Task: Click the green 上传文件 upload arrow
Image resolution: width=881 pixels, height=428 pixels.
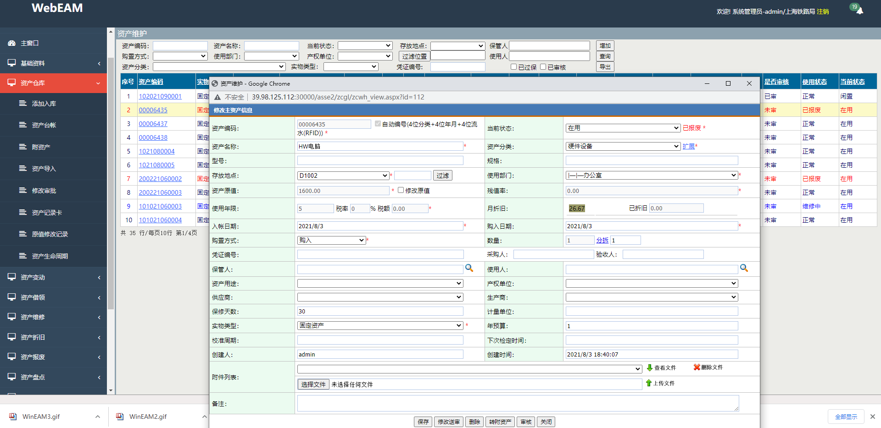Action: (648, 383)
